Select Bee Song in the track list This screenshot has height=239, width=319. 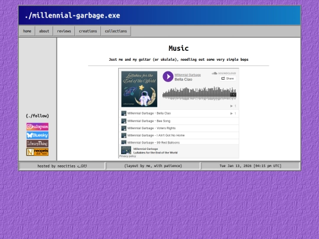pyautogui.click(x=178, y=121)
